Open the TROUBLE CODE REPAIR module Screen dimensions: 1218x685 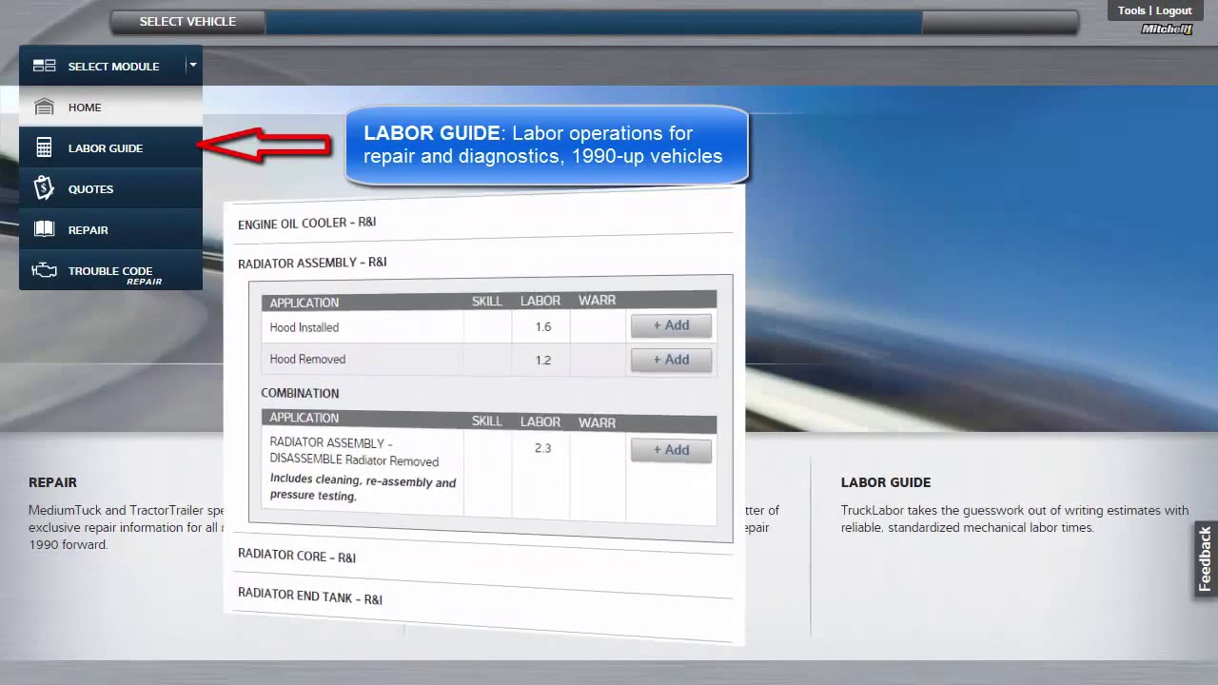click(110, 270)
